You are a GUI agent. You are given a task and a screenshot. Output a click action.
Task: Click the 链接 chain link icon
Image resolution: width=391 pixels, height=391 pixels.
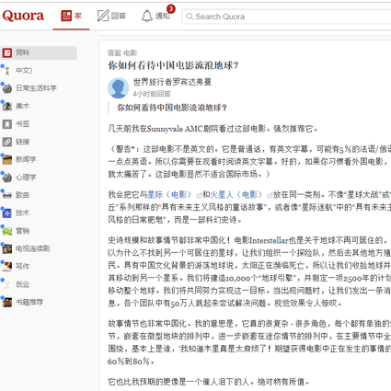[7, 142]
